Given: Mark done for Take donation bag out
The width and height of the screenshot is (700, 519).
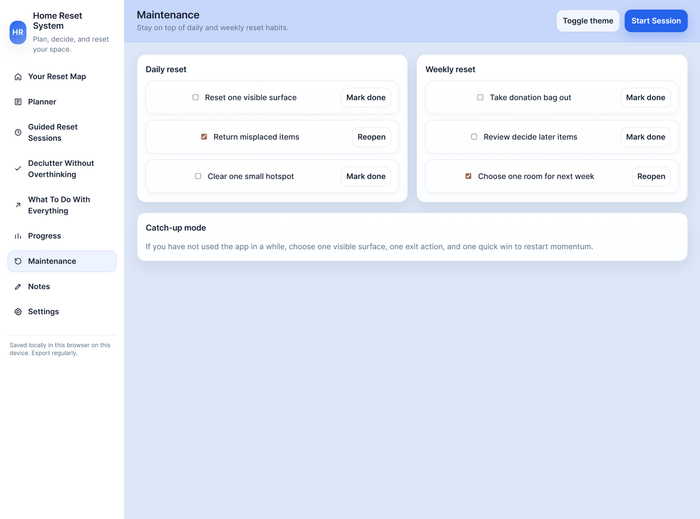Looking at the screenshot, I should click(645, 98).
